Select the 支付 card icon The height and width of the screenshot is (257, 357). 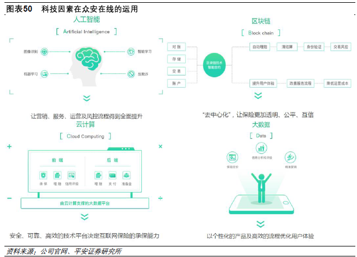pyautogui.click(x=113, y=175)
